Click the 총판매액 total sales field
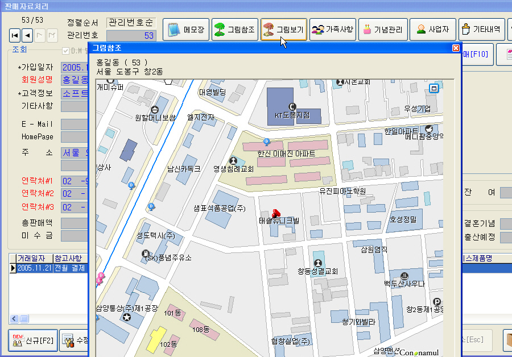The height and width of the screenshot is (357, 512). pos(75,223)
